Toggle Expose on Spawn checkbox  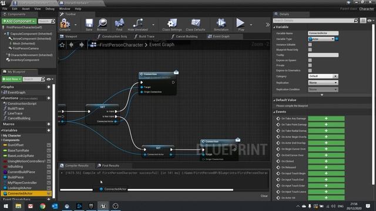(x=310, y=60)
